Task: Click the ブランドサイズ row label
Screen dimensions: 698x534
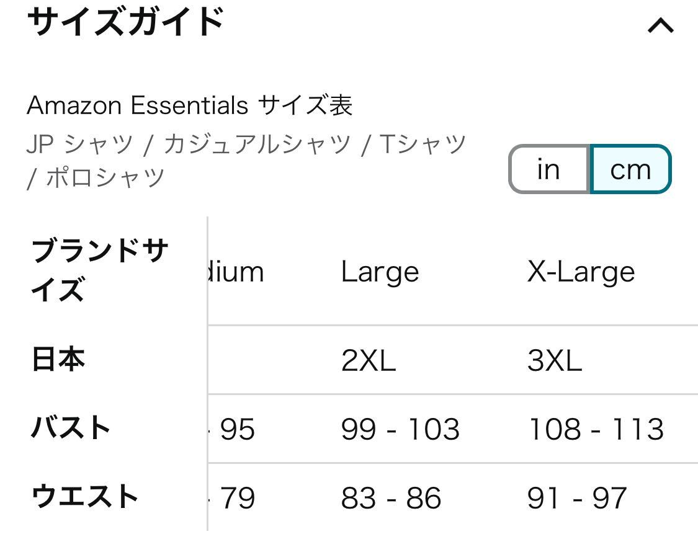Action: click(x=99, y=270)
